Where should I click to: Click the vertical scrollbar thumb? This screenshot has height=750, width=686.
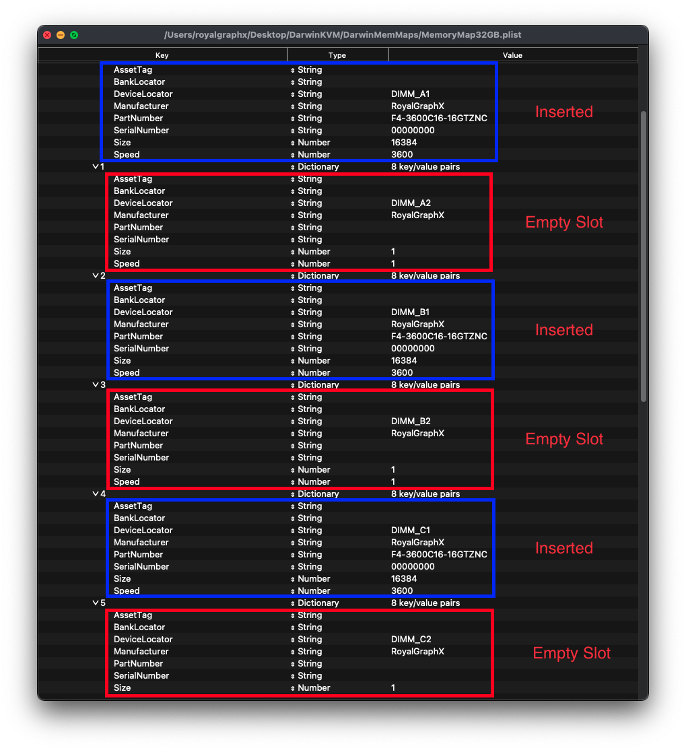click(x=644, y=257)
